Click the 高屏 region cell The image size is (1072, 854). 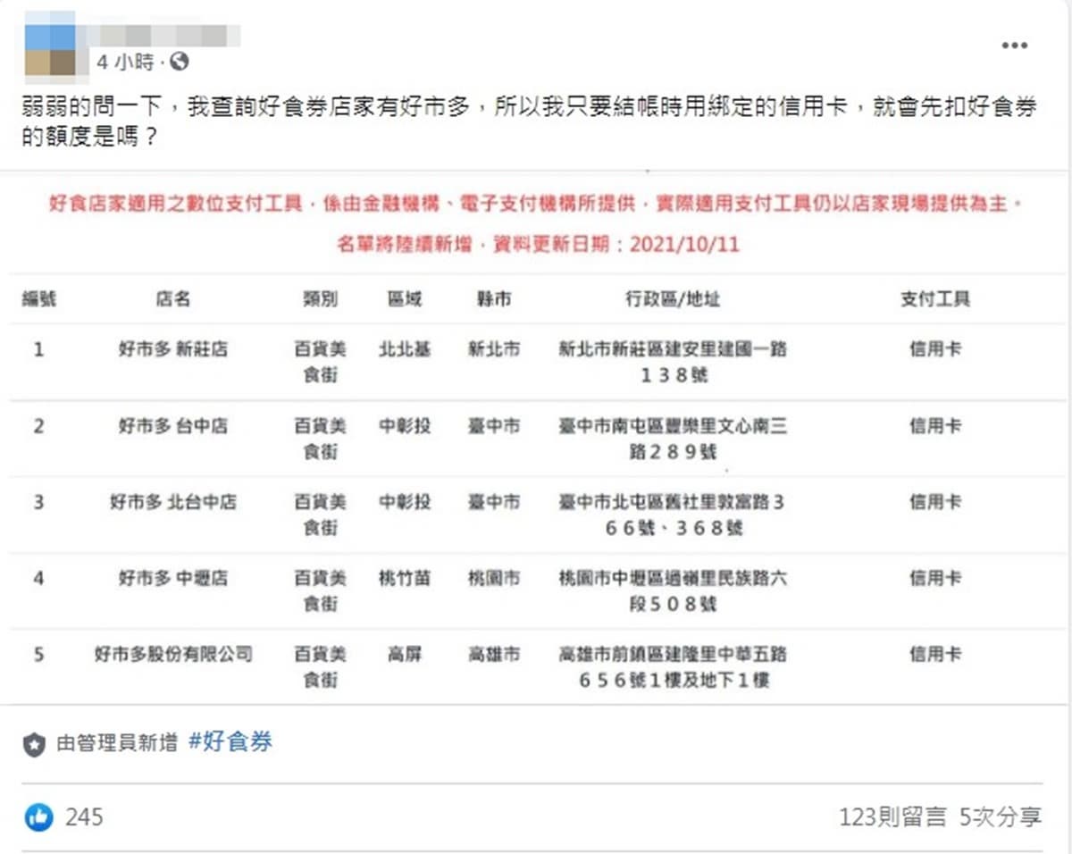click(405, 654)
